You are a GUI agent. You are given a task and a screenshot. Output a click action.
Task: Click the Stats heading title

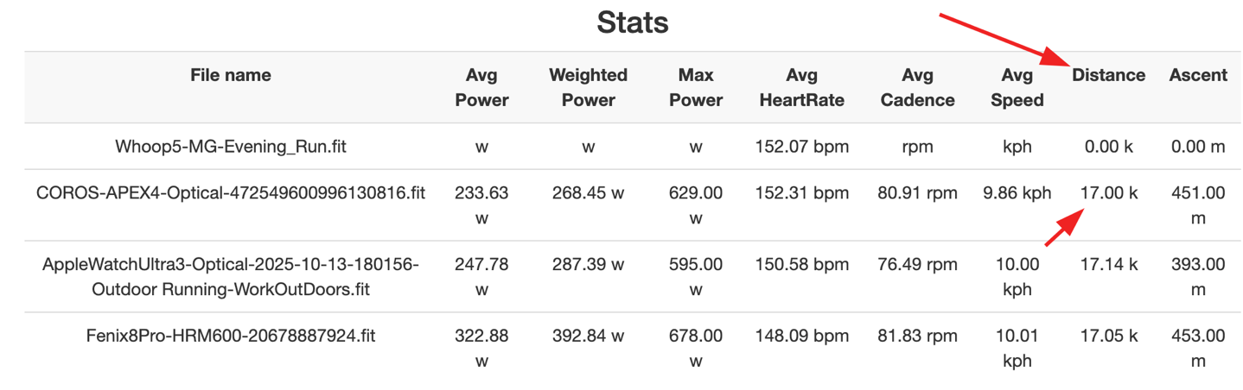633,22
